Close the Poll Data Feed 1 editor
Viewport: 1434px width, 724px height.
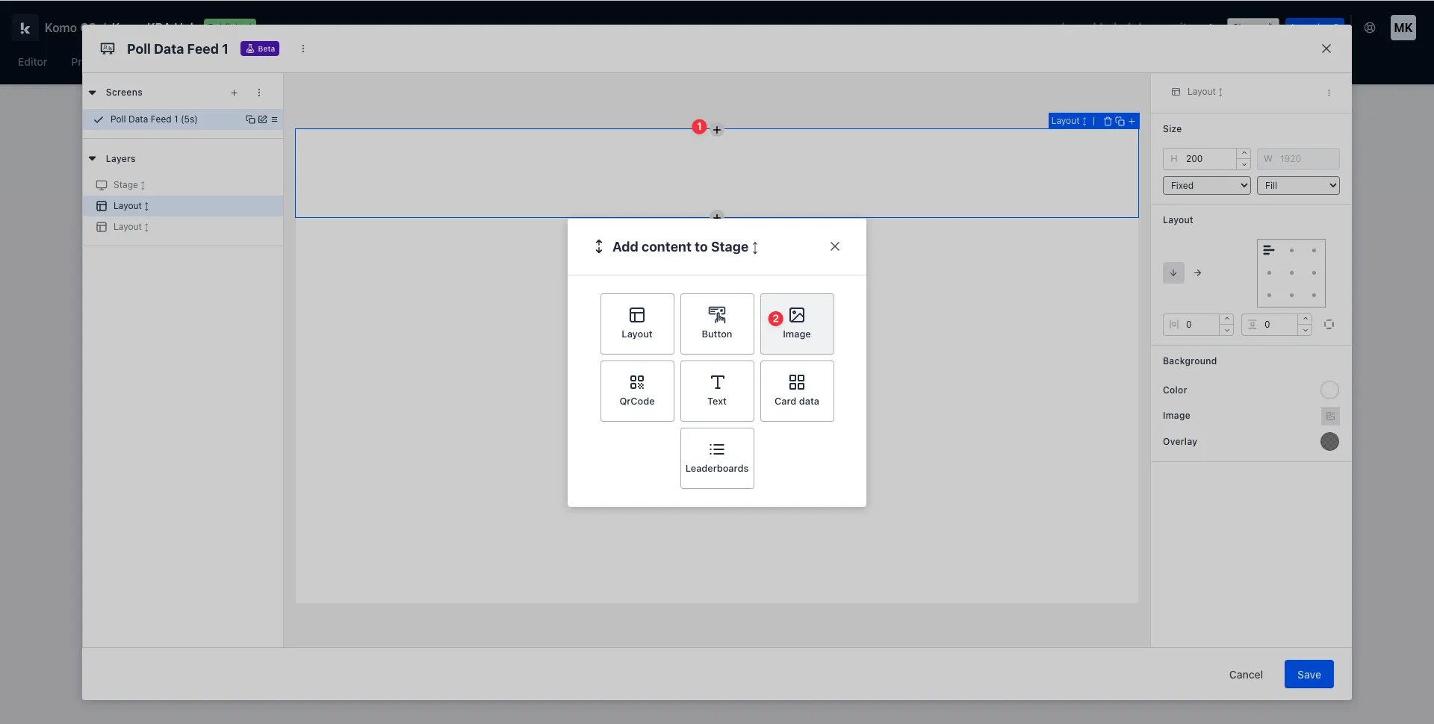tap(1326, 49)
